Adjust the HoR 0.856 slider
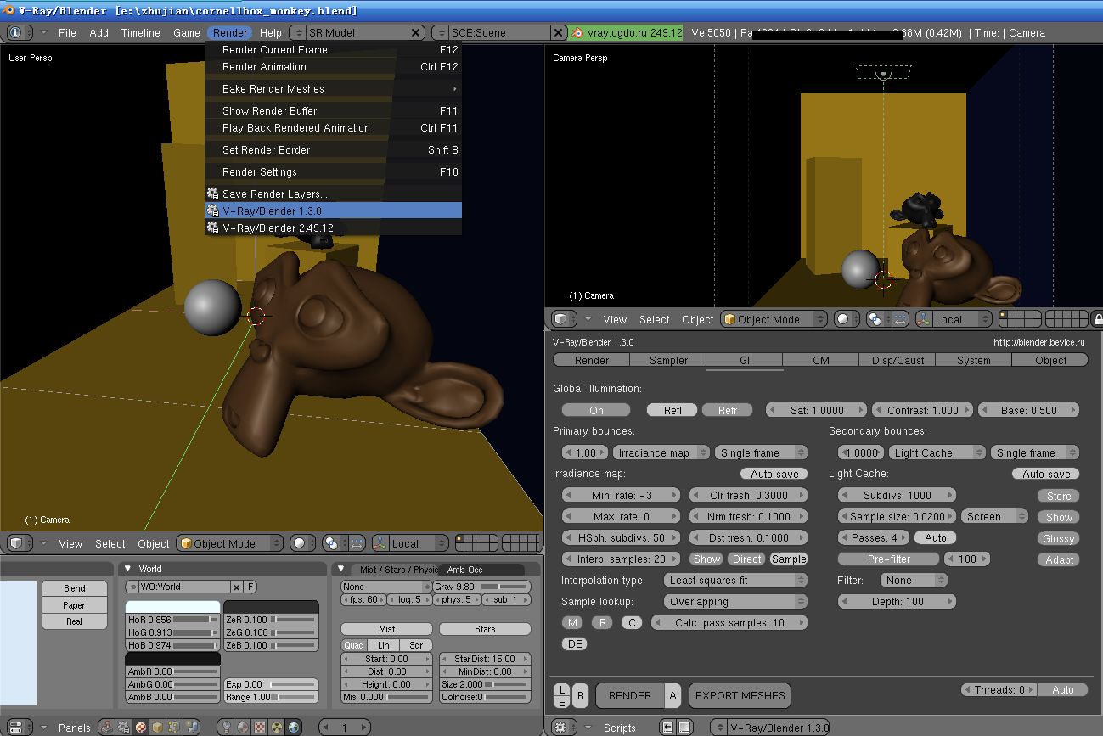 (x=172, y=620)
